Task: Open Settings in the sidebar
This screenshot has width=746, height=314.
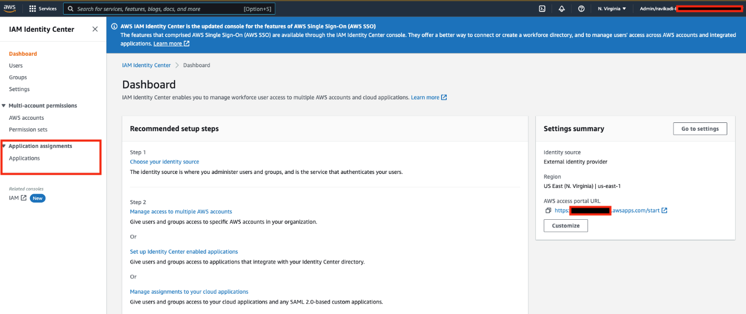Action: click(19, 89)
